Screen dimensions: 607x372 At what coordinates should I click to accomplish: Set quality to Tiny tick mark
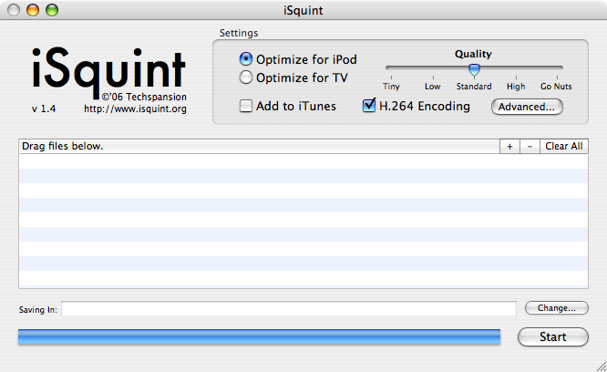391,77
